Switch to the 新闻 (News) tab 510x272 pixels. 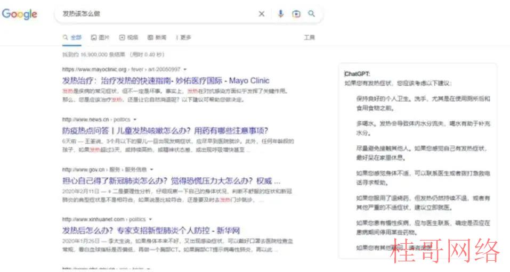click(157, 37)
